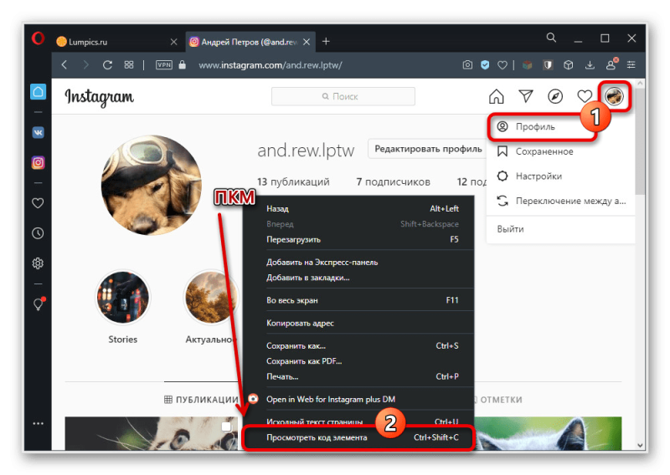
Task: Open the extensions cube icon
Action: 569,65
